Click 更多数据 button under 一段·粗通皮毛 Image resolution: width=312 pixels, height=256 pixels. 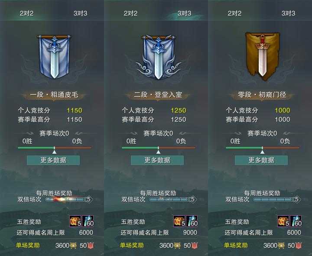coord(53,160)
